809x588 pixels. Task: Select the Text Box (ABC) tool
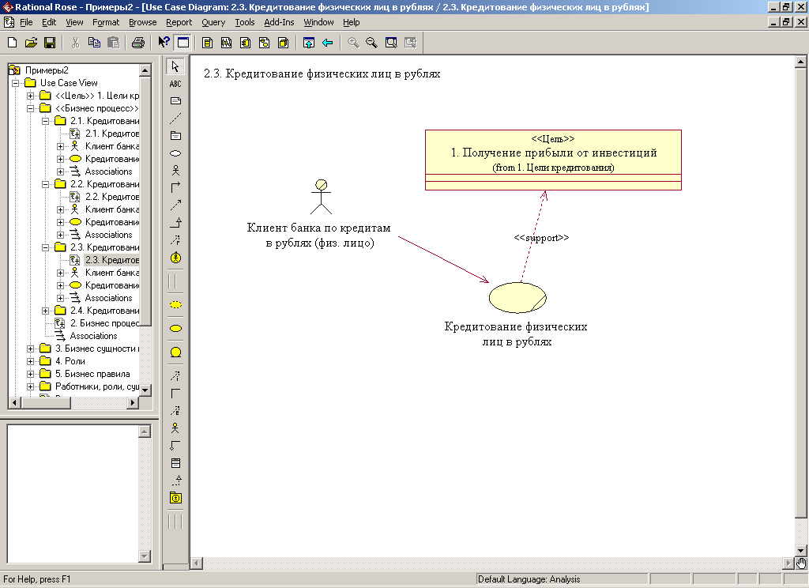pyautogui.click(x=175, y=83)
